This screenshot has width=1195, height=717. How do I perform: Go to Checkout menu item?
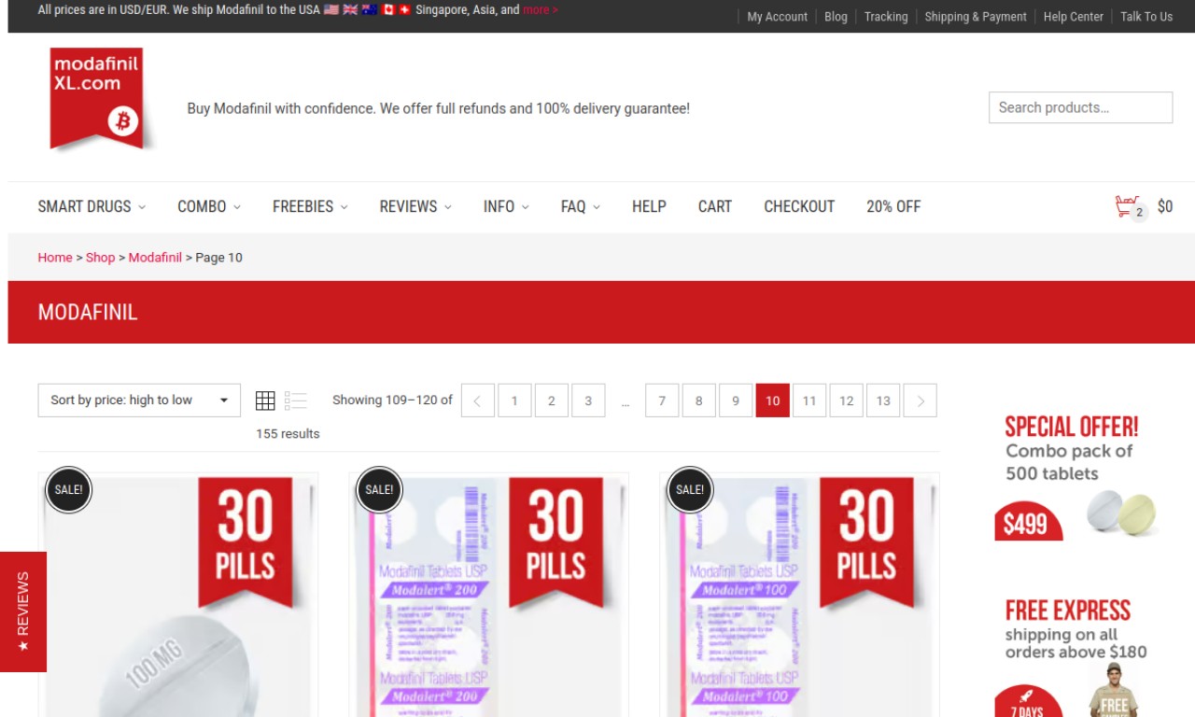tap(799, 206)
